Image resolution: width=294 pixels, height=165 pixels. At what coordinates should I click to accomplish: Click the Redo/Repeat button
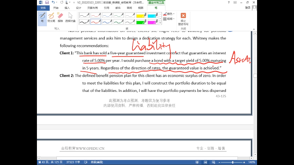[61, 2]
